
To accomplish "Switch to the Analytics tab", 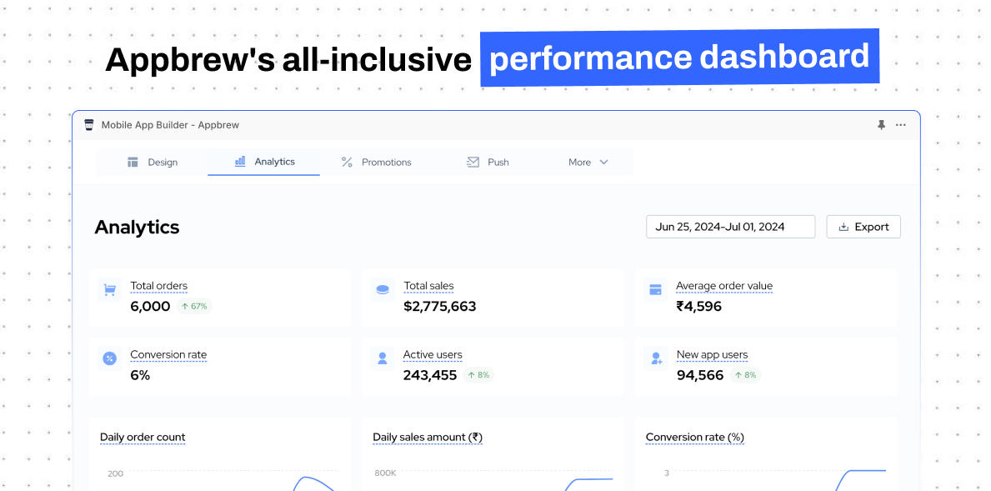I will pos(263,162).
